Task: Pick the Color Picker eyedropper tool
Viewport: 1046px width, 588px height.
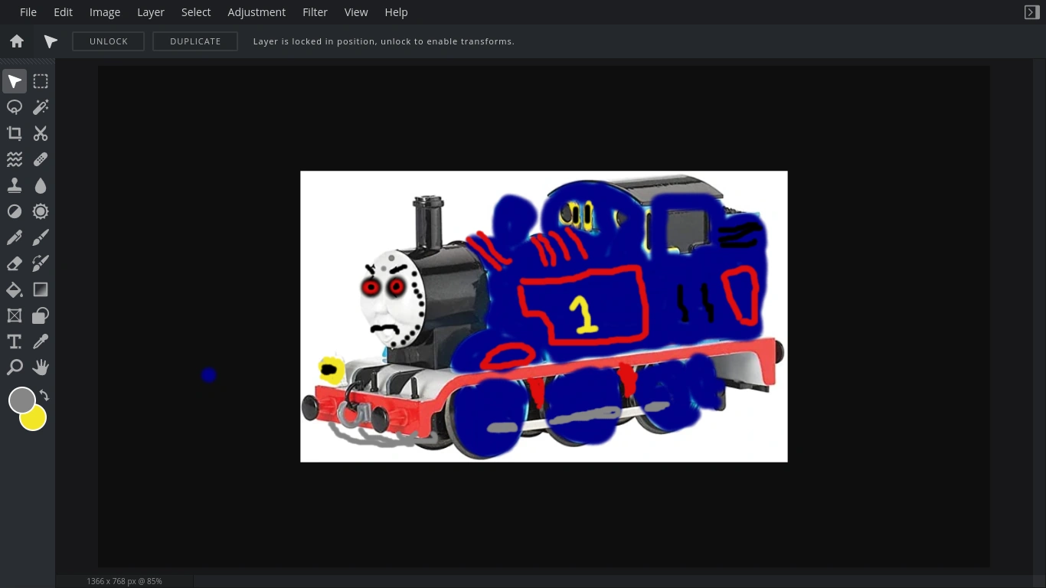Action: [41, 341]
